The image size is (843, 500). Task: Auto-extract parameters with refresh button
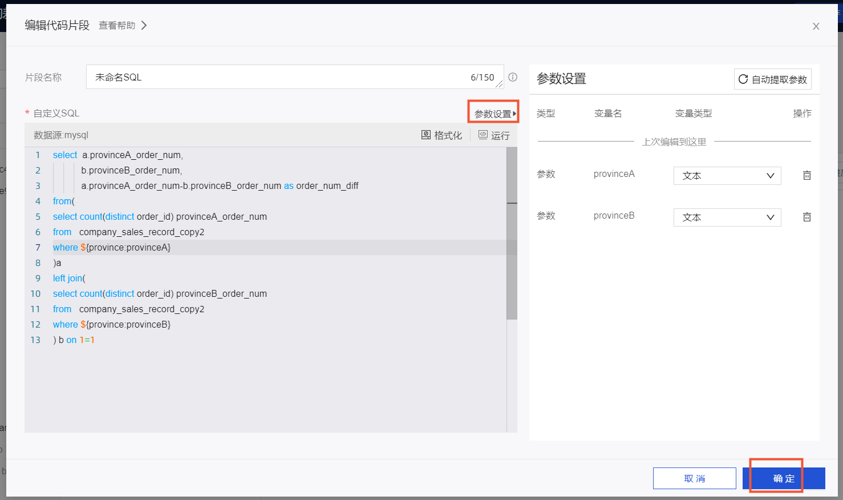pos(773,79)
